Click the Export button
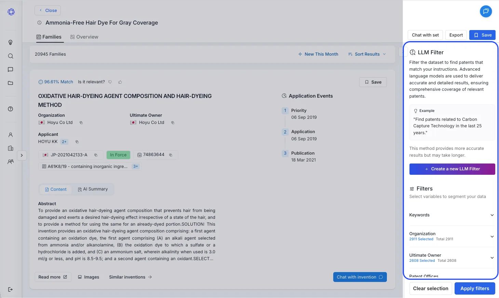499x298 pixels. pos(456,35)
